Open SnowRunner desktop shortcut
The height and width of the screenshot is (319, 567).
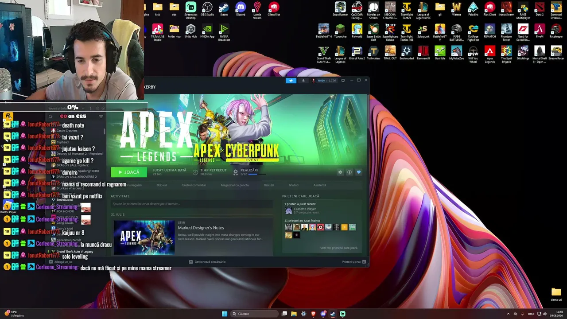pos(340,9)
